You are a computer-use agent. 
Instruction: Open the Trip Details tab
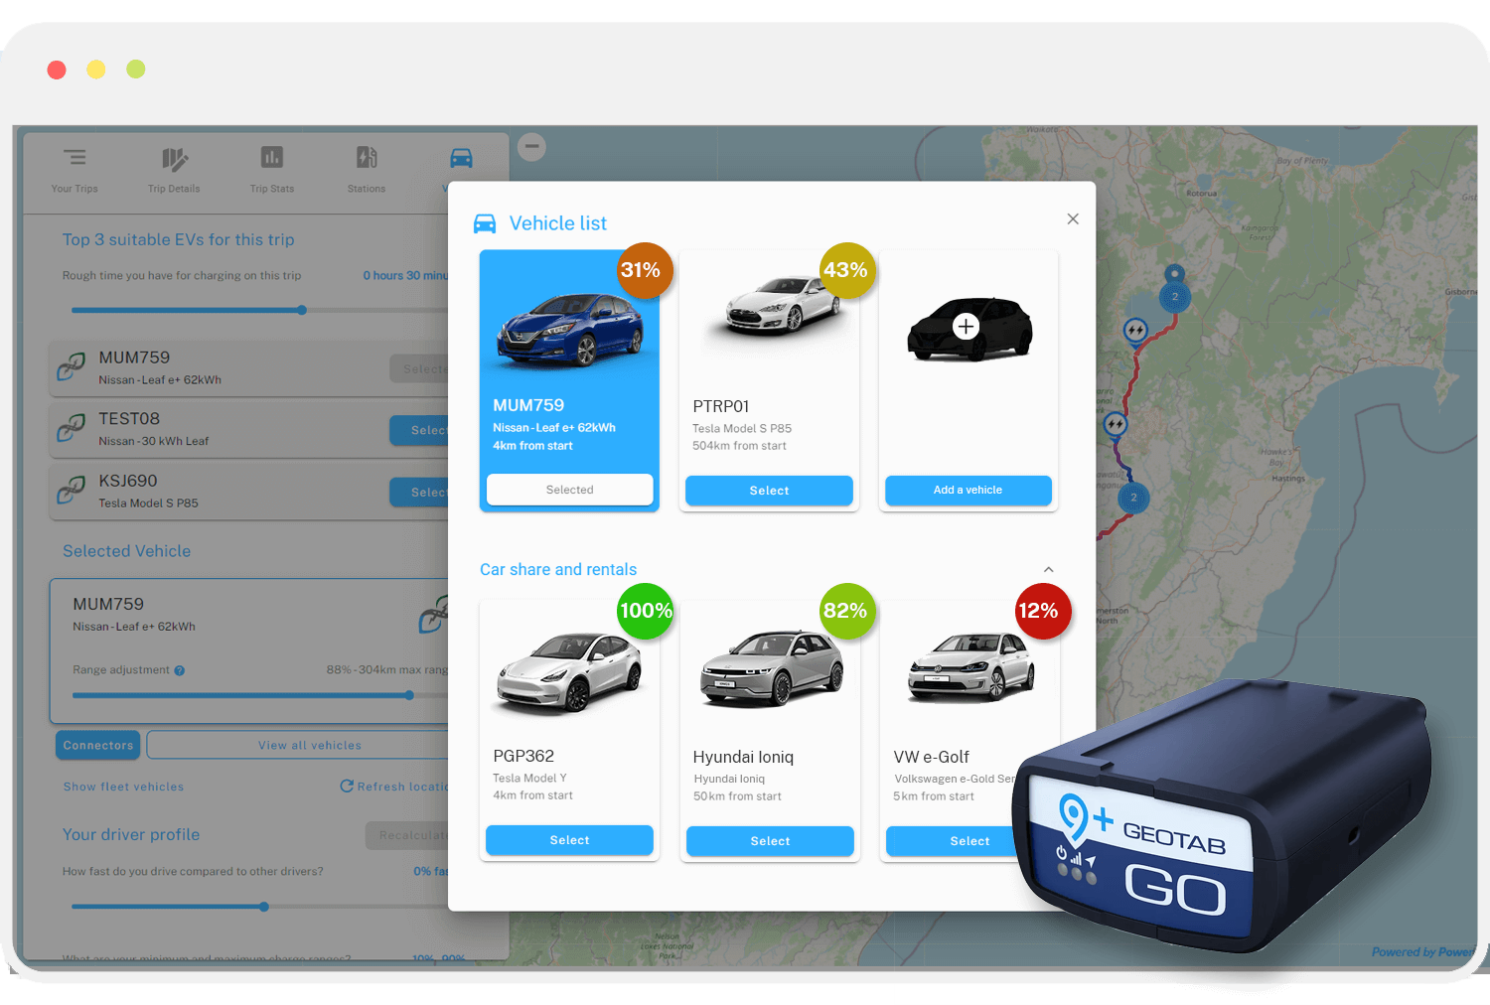point(174,170)
